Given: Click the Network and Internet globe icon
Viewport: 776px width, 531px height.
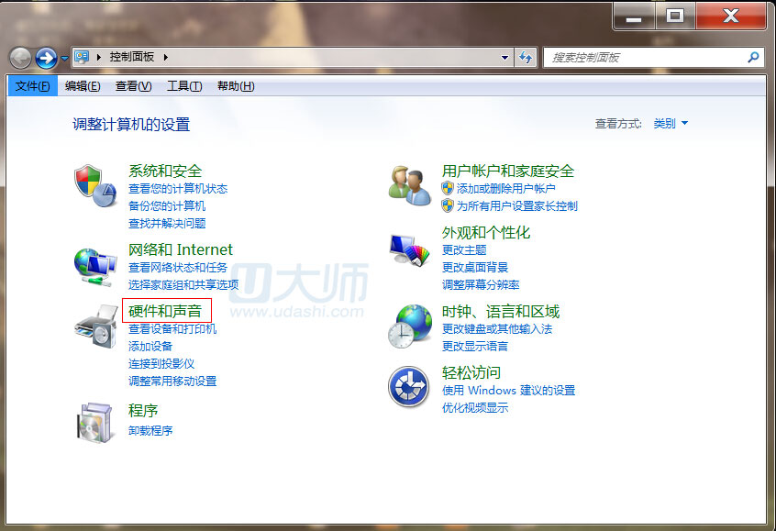Looking at the screenshot, I should click(95, 266).
